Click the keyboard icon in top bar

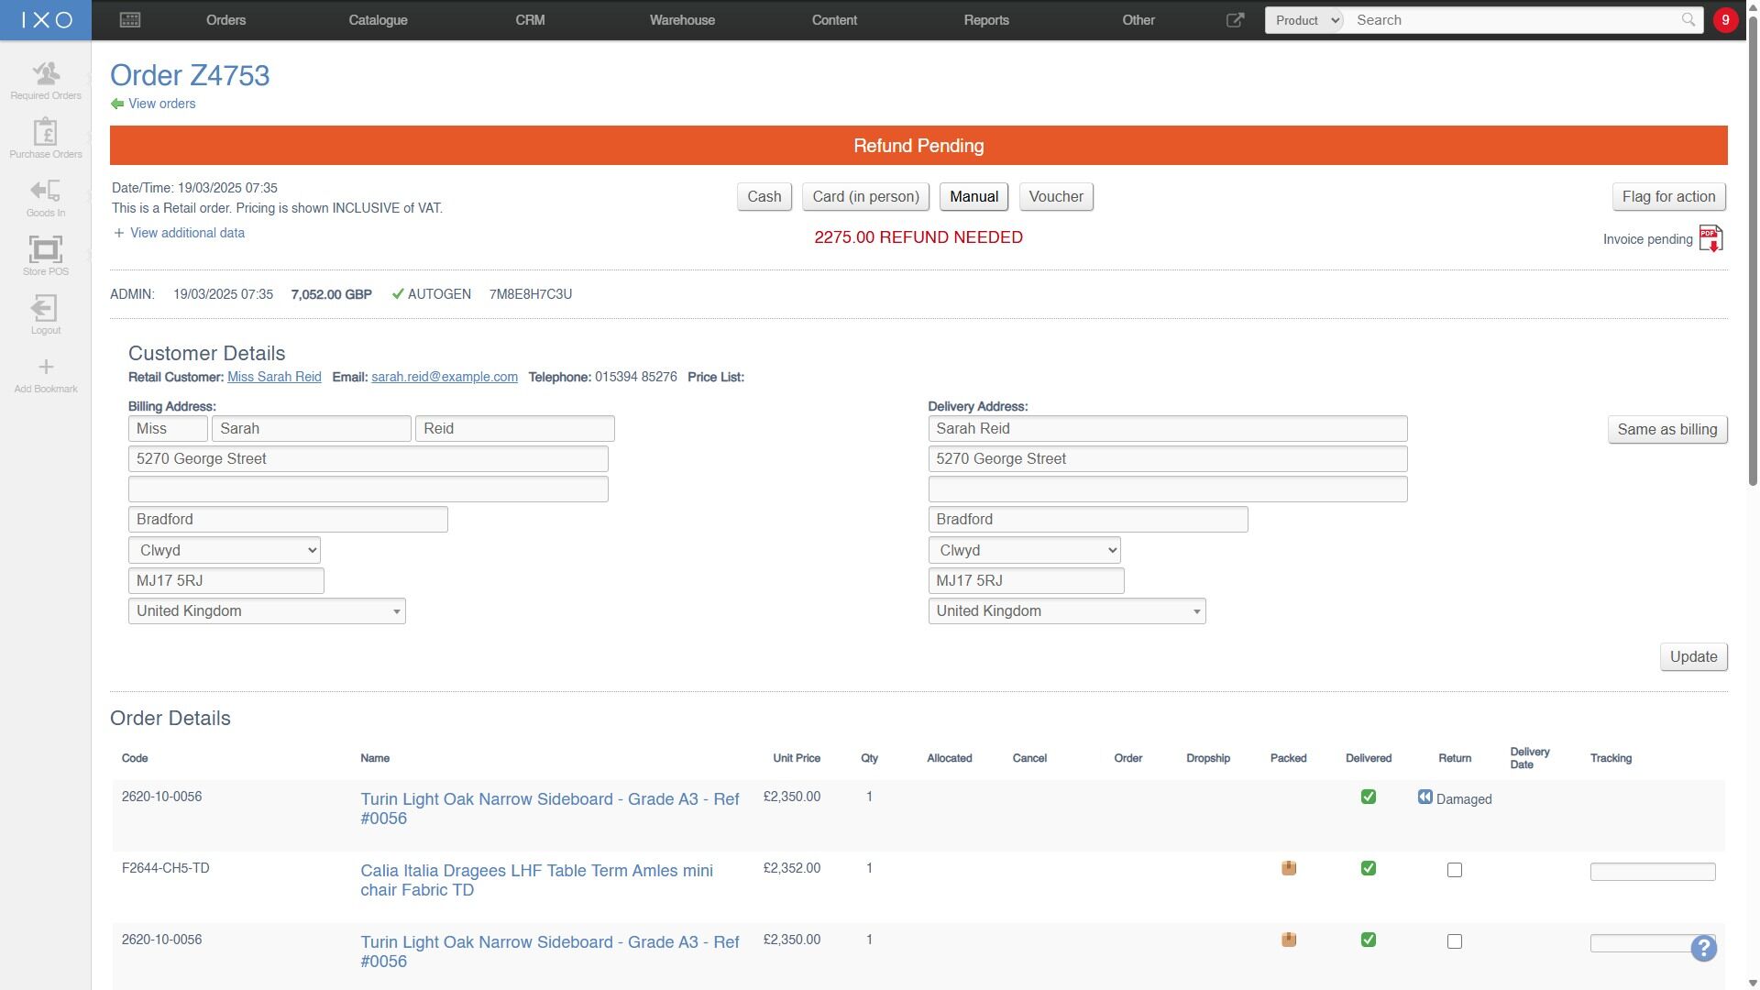click(130, 20)
